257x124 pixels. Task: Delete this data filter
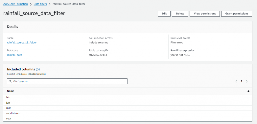pyautogui.click(x=180, y=14)
